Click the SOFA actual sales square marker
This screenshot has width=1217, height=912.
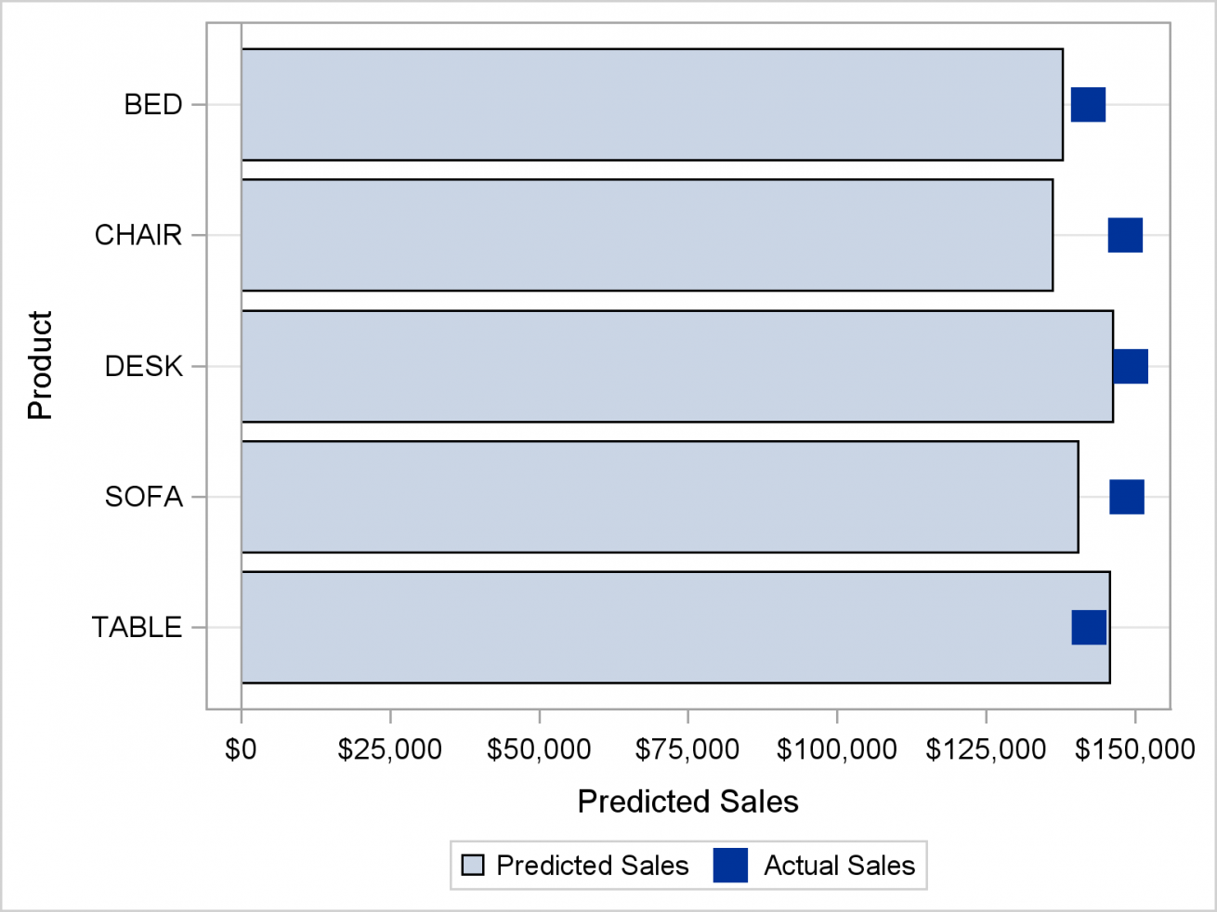click(1127, 497)
